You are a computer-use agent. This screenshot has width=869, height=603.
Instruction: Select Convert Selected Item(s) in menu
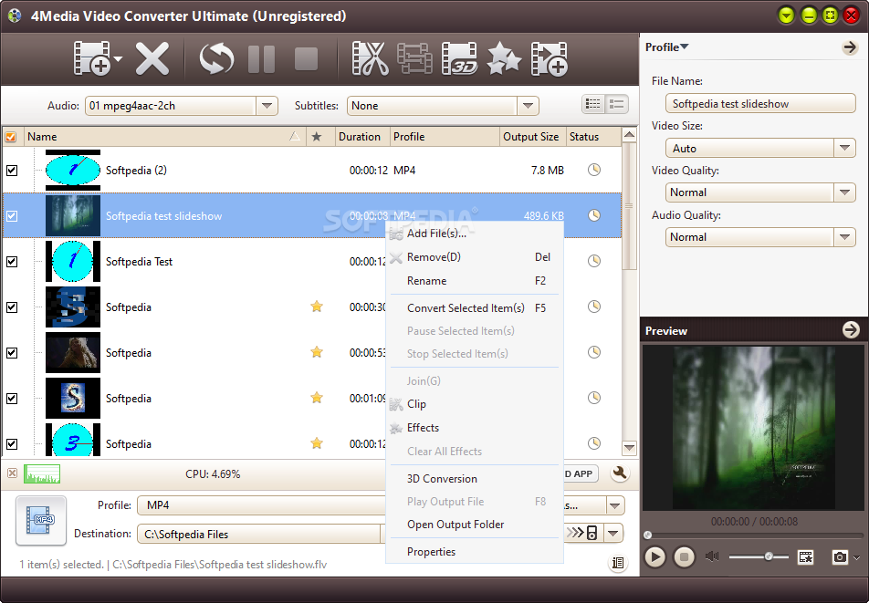(475, 307)
